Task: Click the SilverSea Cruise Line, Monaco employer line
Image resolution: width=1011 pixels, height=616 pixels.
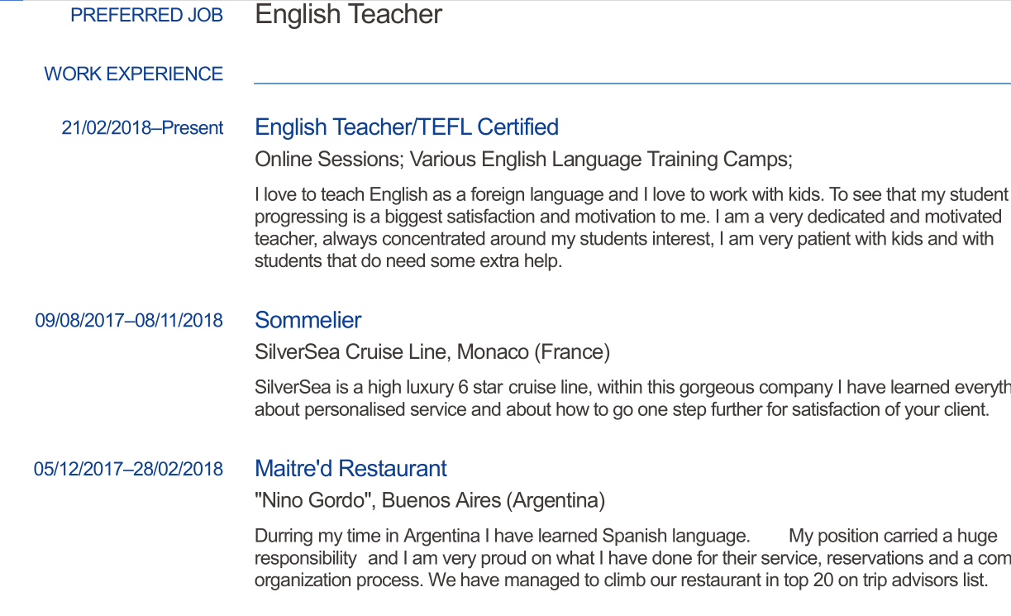Action: click(x=432, y=352)
